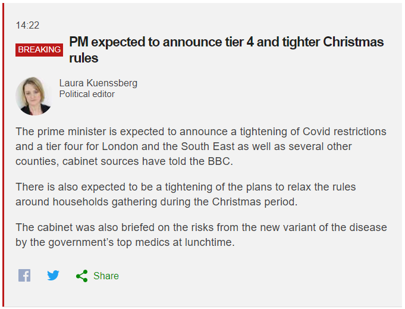Click the red BREAKING badge

(x=39, y=49)
